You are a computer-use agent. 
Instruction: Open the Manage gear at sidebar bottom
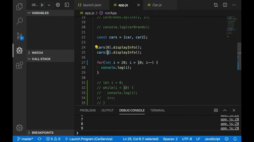click(19, 128)
